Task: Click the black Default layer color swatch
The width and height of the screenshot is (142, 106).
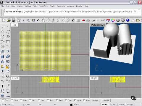Action: coord(71,105)
